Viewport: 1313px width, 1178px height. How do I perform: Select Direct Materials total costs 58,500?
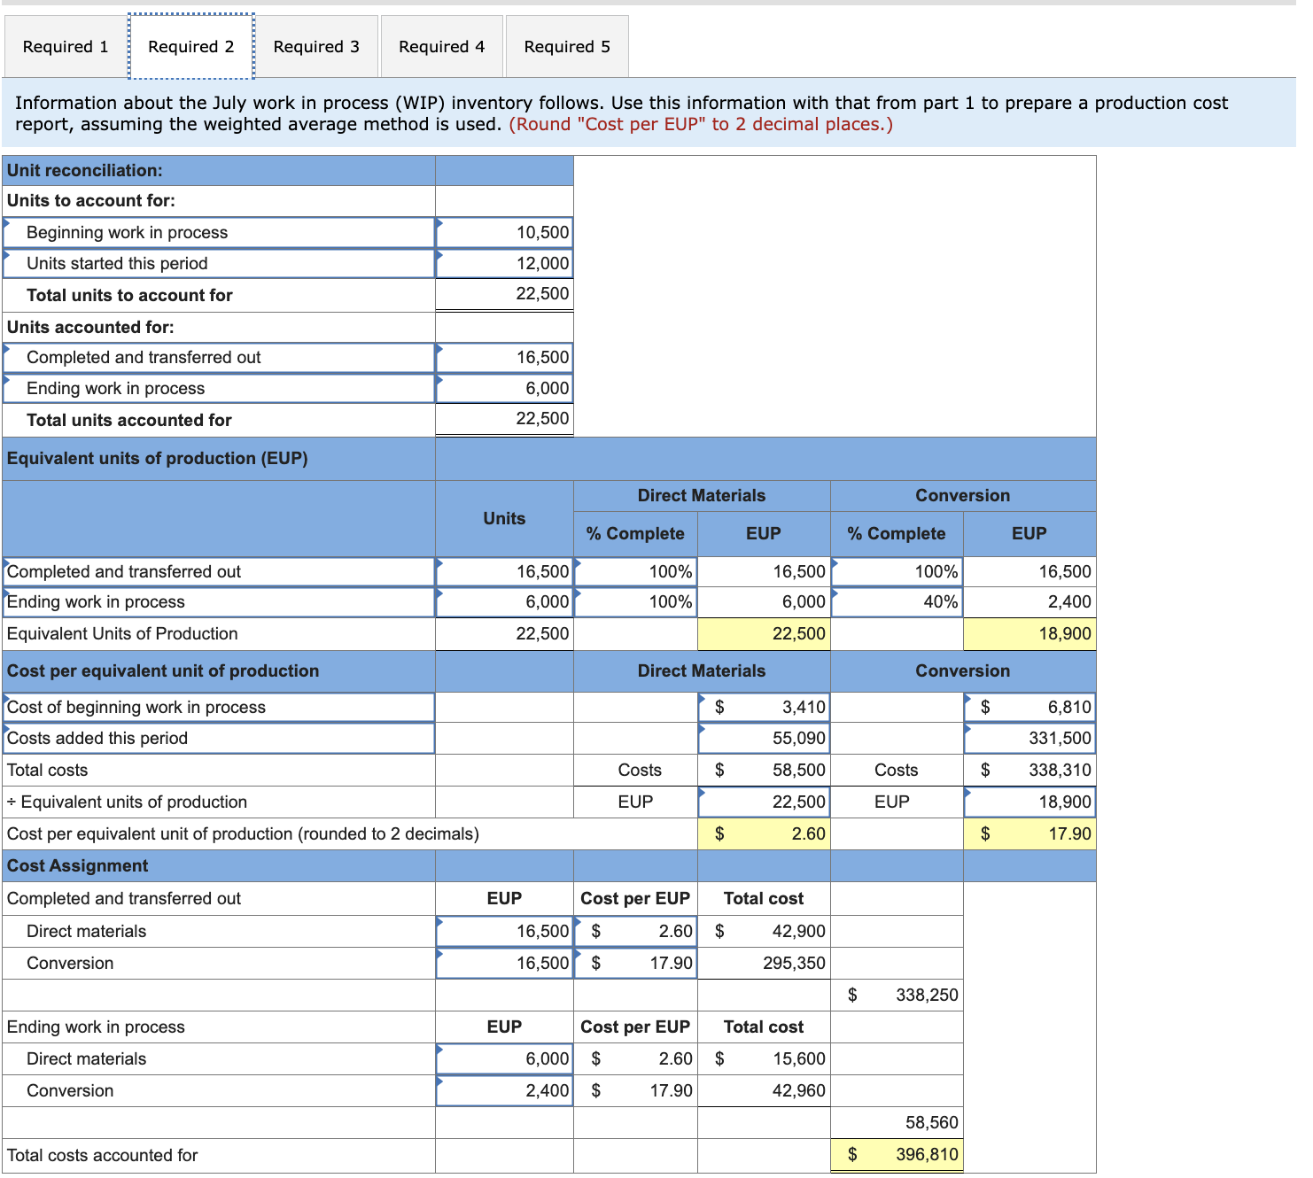[x=764, y=770]
